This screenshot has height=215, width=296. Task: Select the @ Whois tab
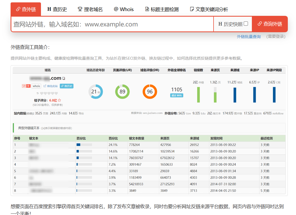tap(124, 10)
